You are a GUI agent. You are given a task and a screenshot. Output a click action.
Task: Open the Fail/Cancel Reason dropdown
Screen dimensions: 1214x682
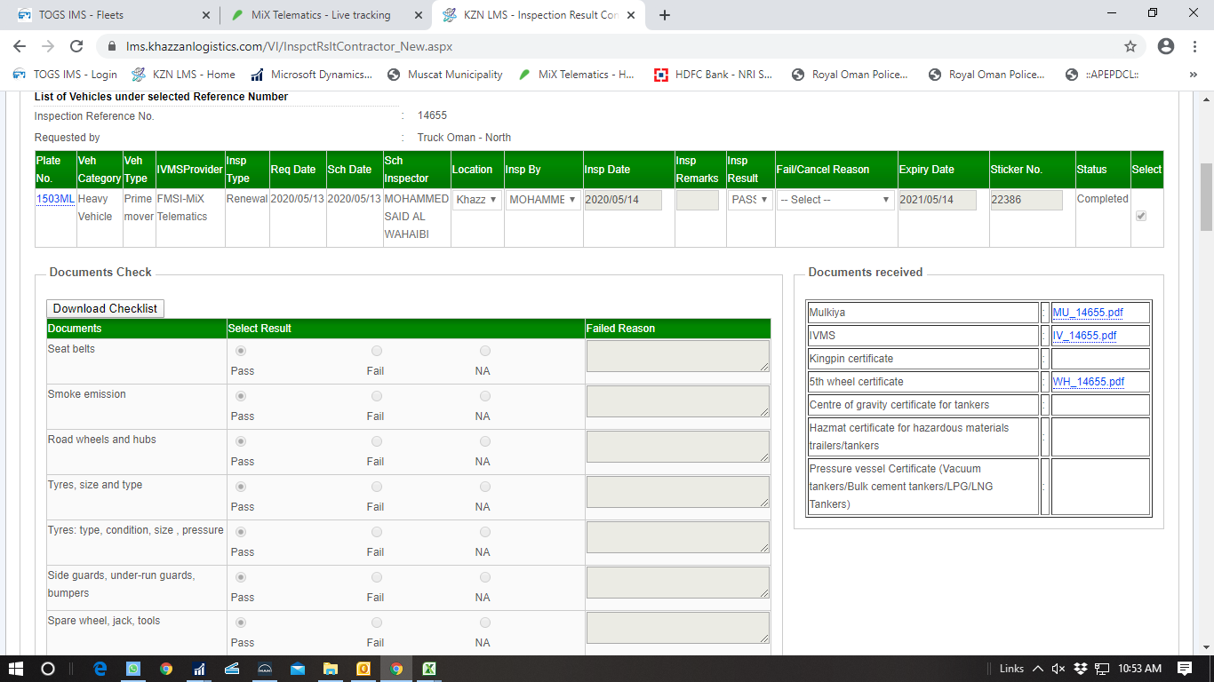click(835, 200)
